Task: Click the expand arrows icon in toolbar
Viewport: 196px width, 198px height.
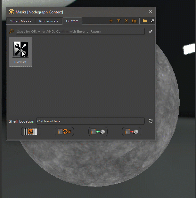Action: point(152,21)
